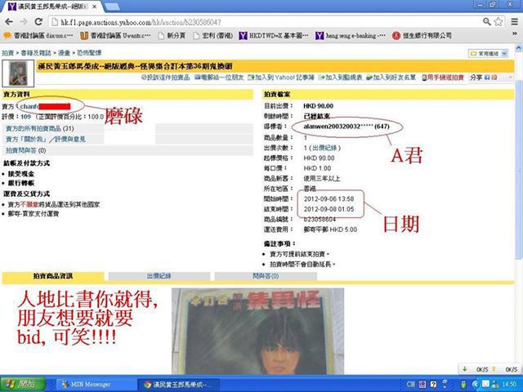
Task: Click 投訴這件拍賣品 report link
Action: click(165, 78)
